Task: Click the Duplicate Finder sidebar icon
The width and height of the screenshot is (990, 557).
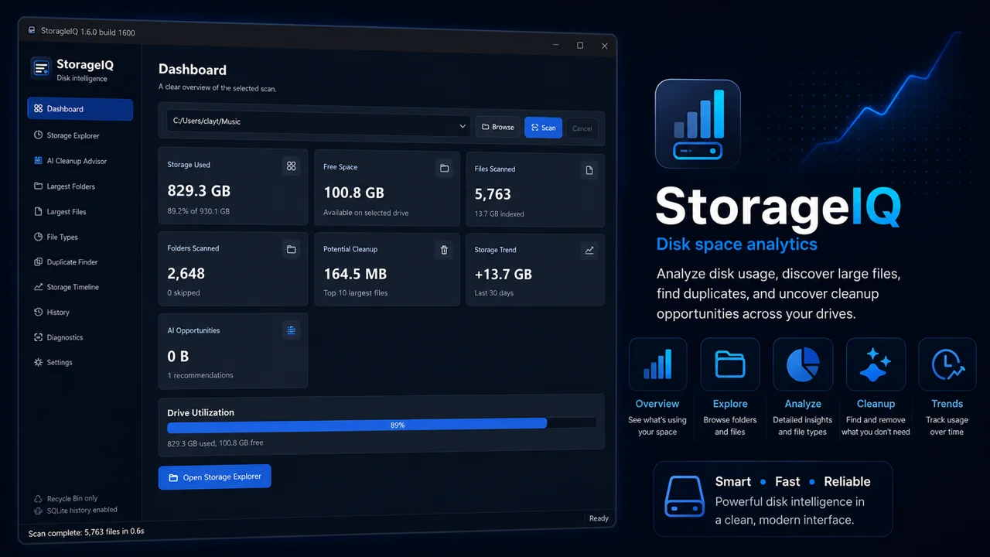Action: 39,262
